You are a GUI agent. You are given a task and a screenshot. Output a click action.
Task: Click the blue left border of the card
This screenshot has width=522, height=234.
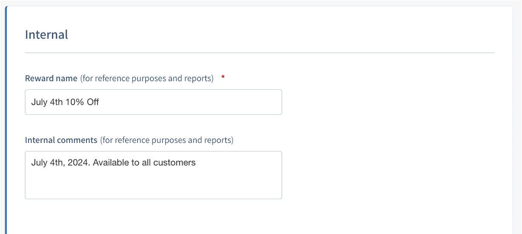tap(6, 128)
